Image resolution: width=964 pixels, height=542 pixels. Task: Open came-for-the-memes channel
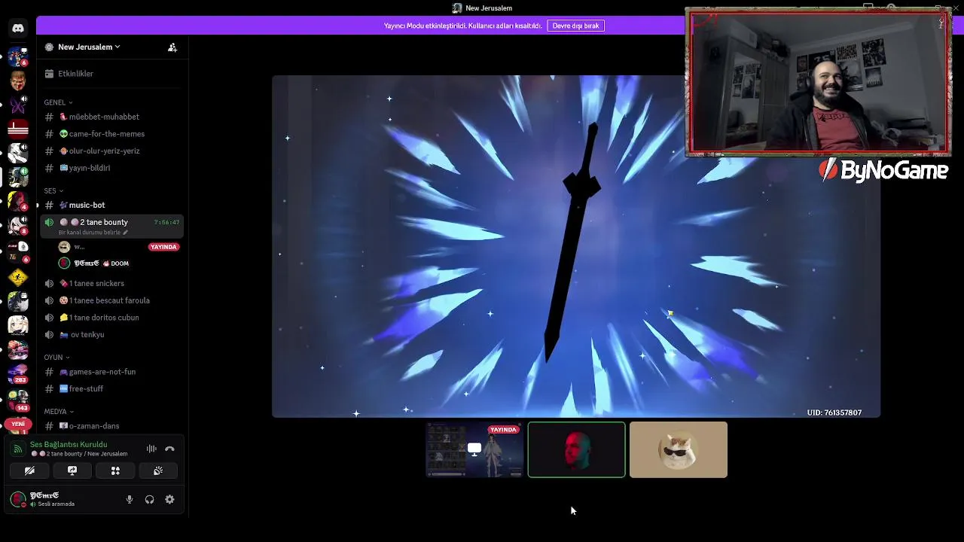click(111, 134)
